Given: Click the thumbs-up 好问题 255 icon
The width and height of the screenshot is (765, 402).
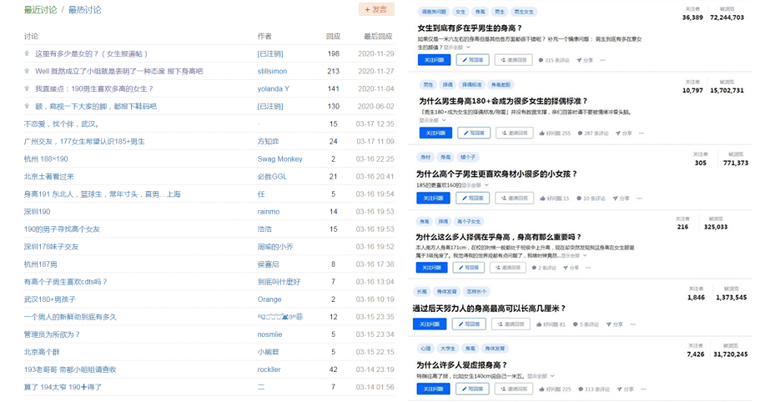Looking at the screenshot, I should (x=542, y=133).
